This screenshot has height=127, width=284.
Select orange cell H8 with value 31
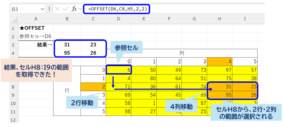coord(220,87)
